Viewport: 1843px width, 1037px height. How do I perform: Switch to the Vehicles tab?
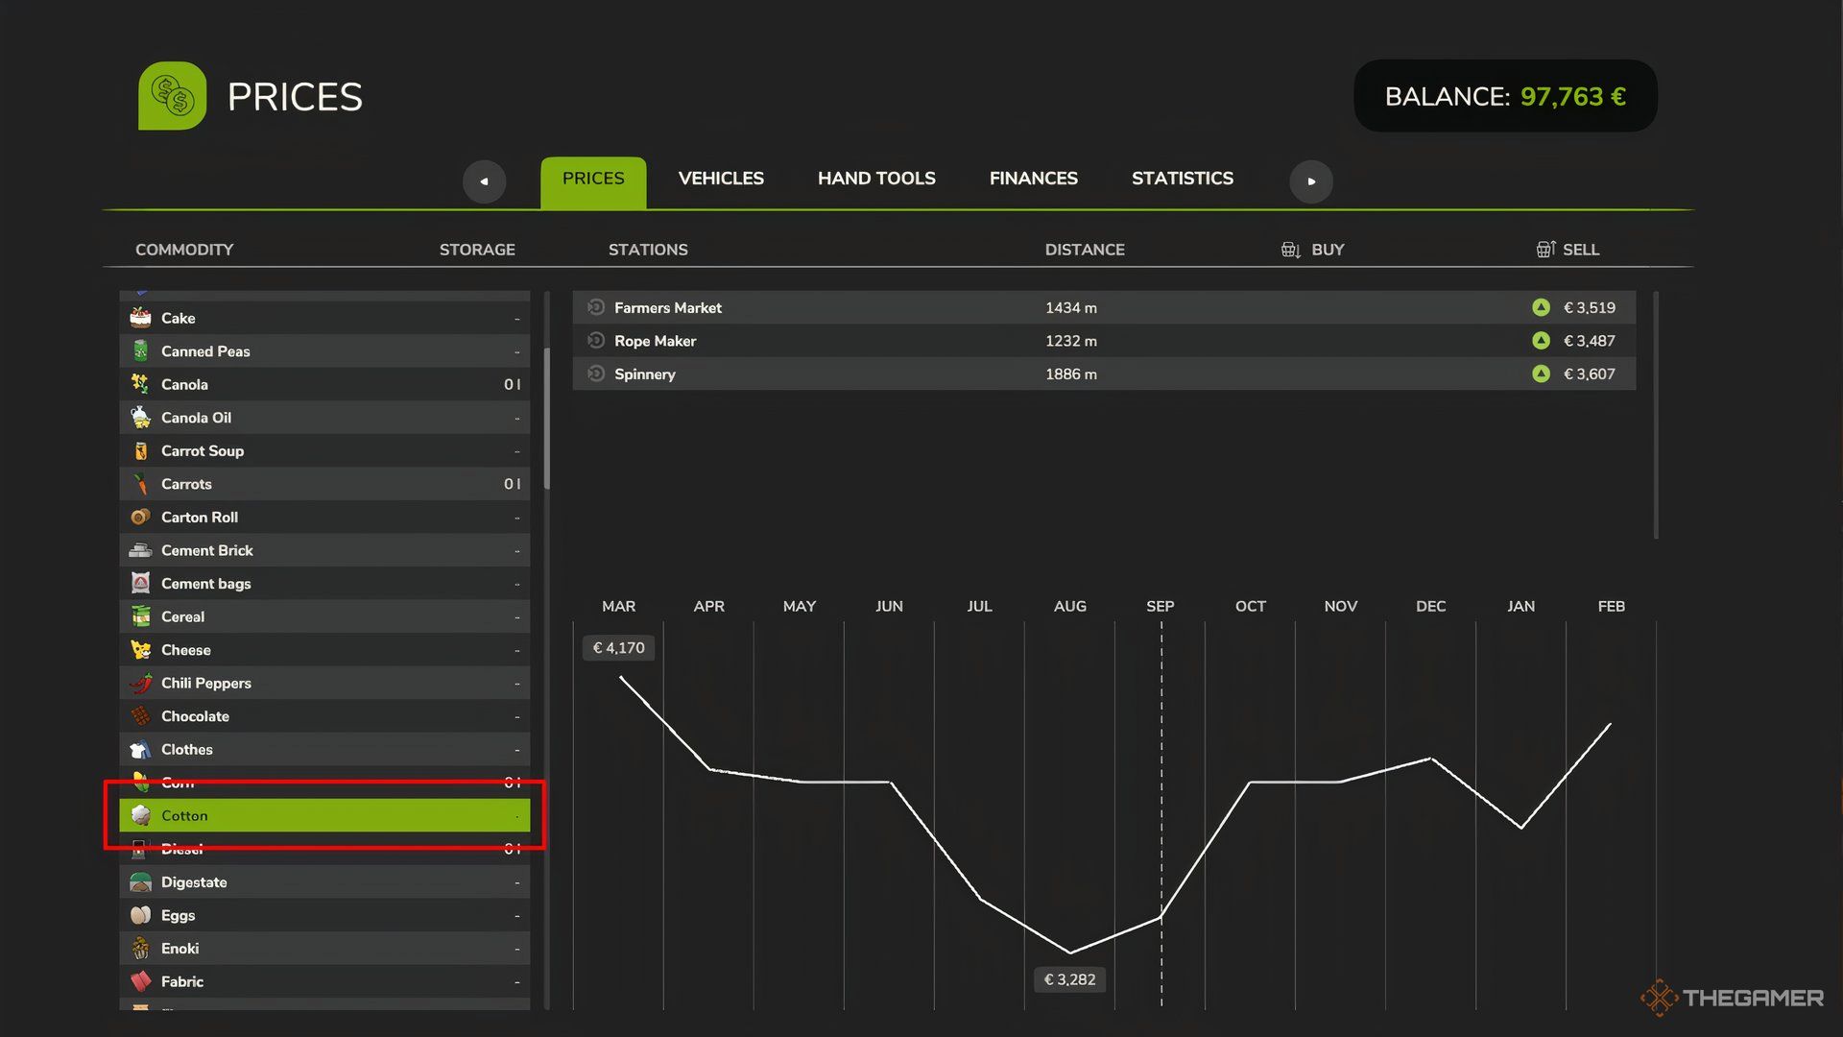720,179
